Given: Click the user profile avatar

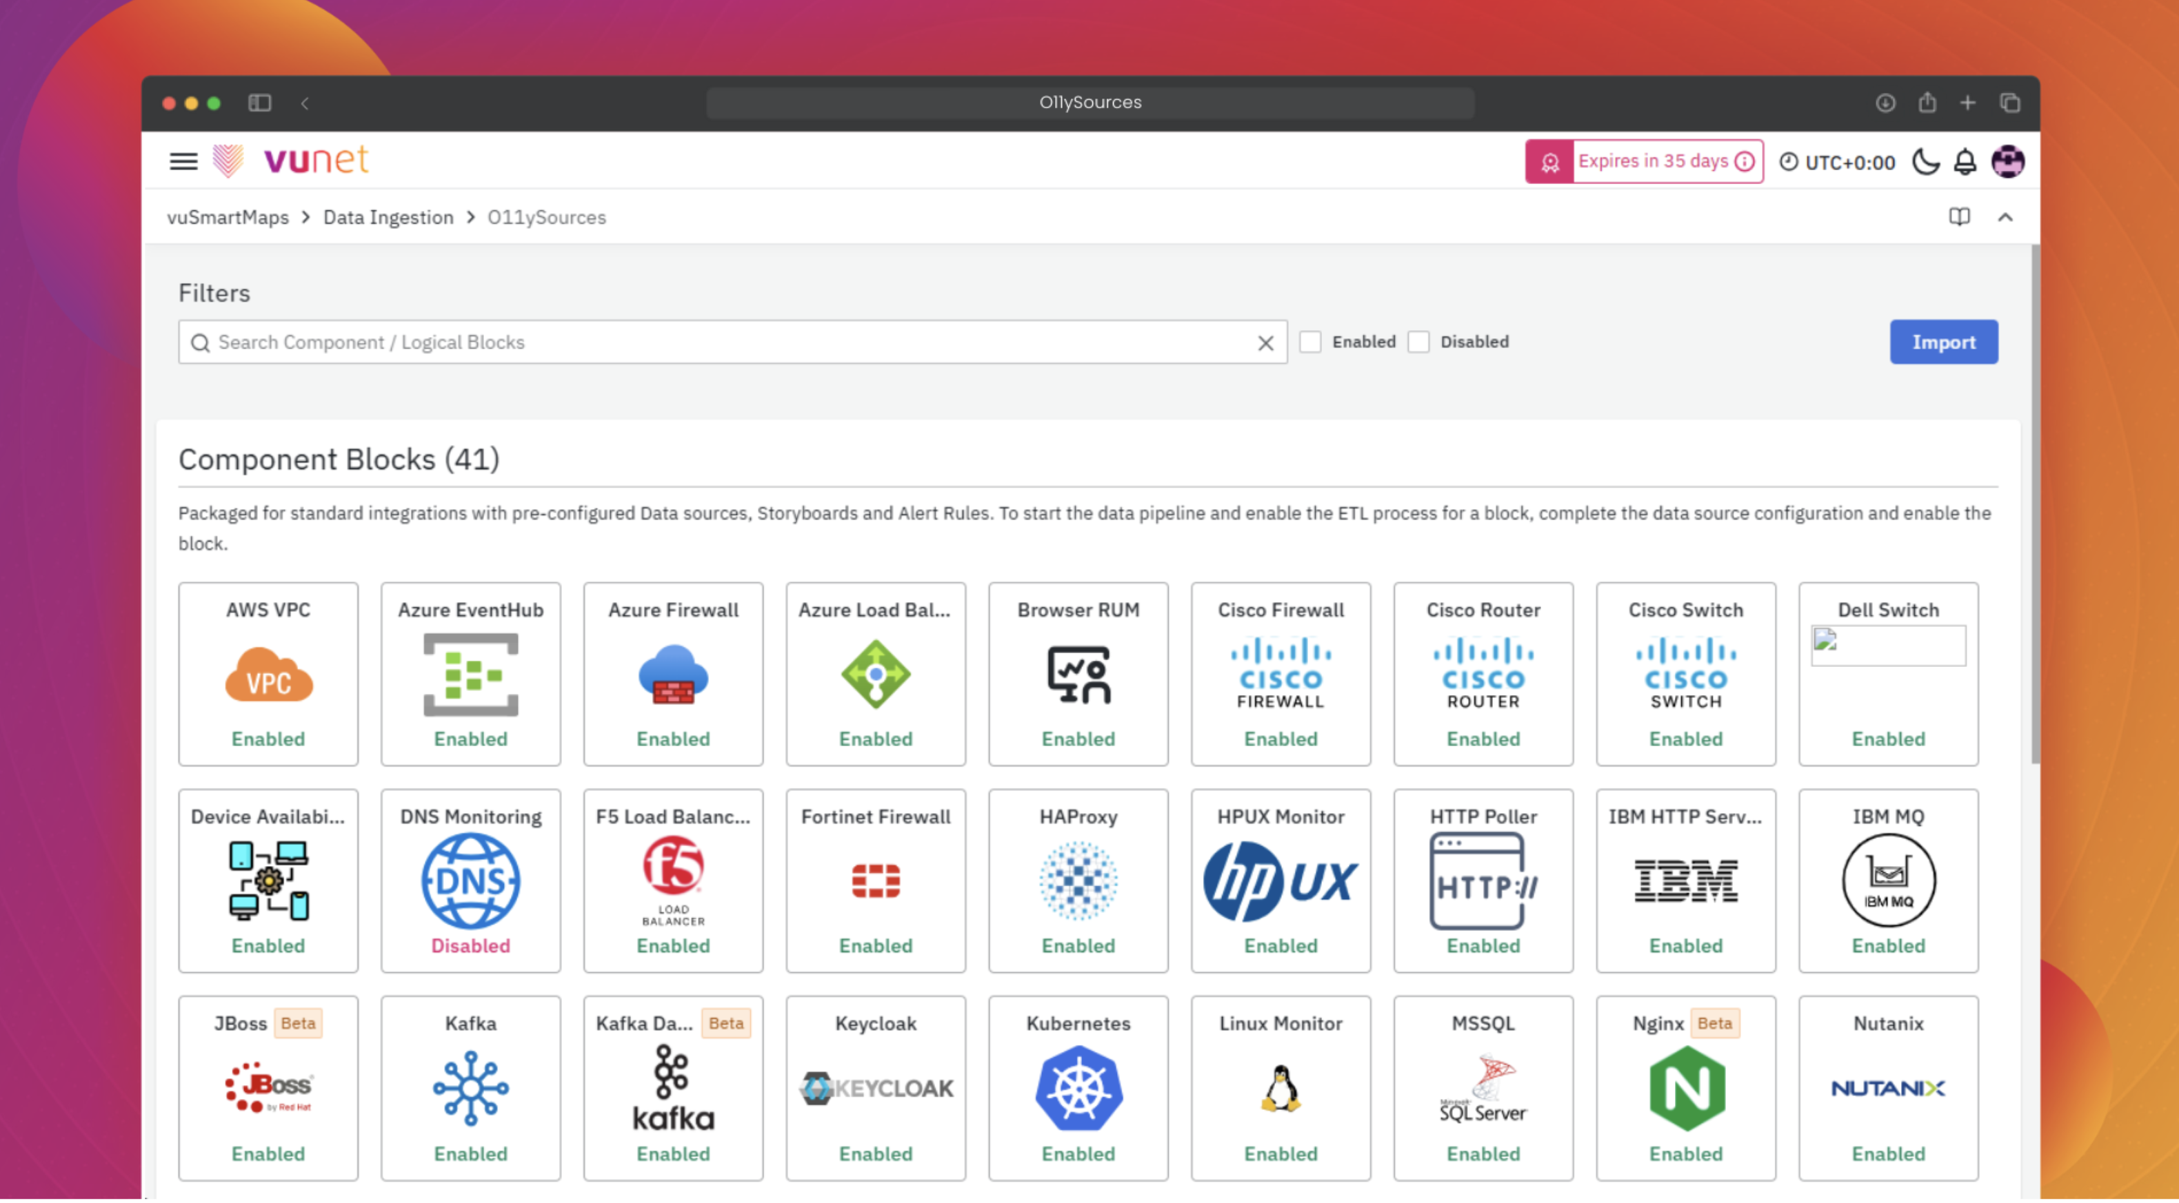Looking at the screenshot, I should tap(2008, 161).
